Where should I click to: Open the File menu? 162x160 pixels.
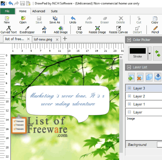8,11
